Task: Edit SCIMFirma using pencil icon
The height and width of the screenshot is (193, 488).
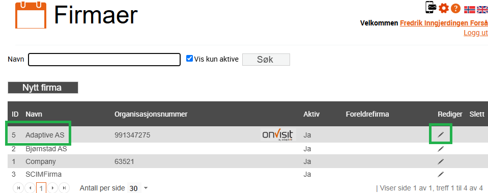Action: pyautogui.click(x=441, y=174)
